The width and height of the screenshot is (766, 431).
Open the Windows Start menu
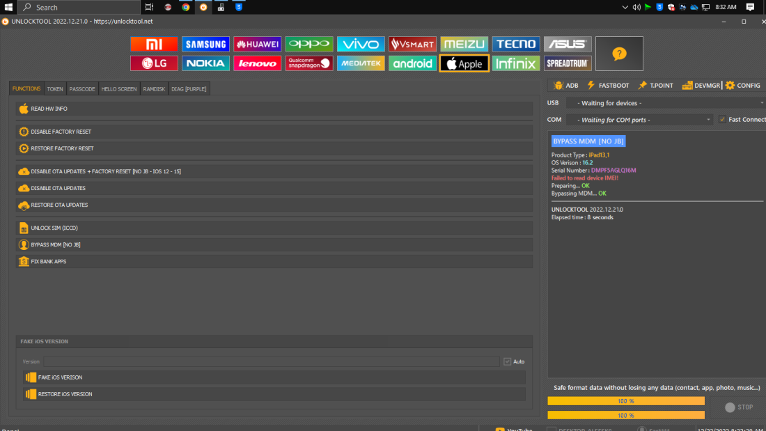[8, 7]
